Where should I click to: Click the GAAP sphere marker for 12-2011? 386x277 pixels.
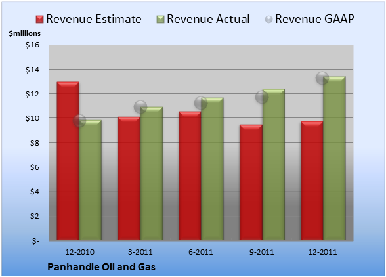[x=322, y=78]
